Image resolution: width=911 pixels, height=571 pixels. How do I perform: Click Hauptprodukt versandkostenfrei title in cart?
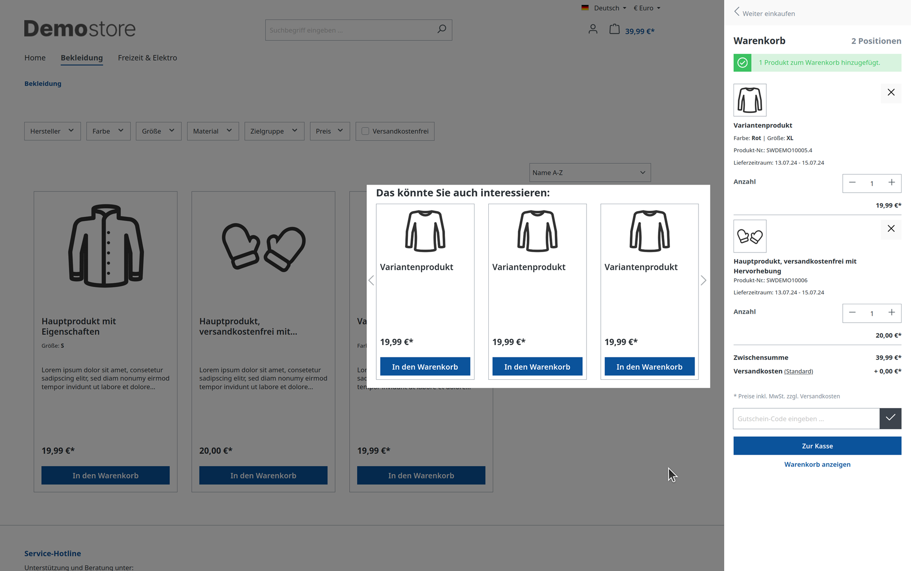tap(795, 266)
